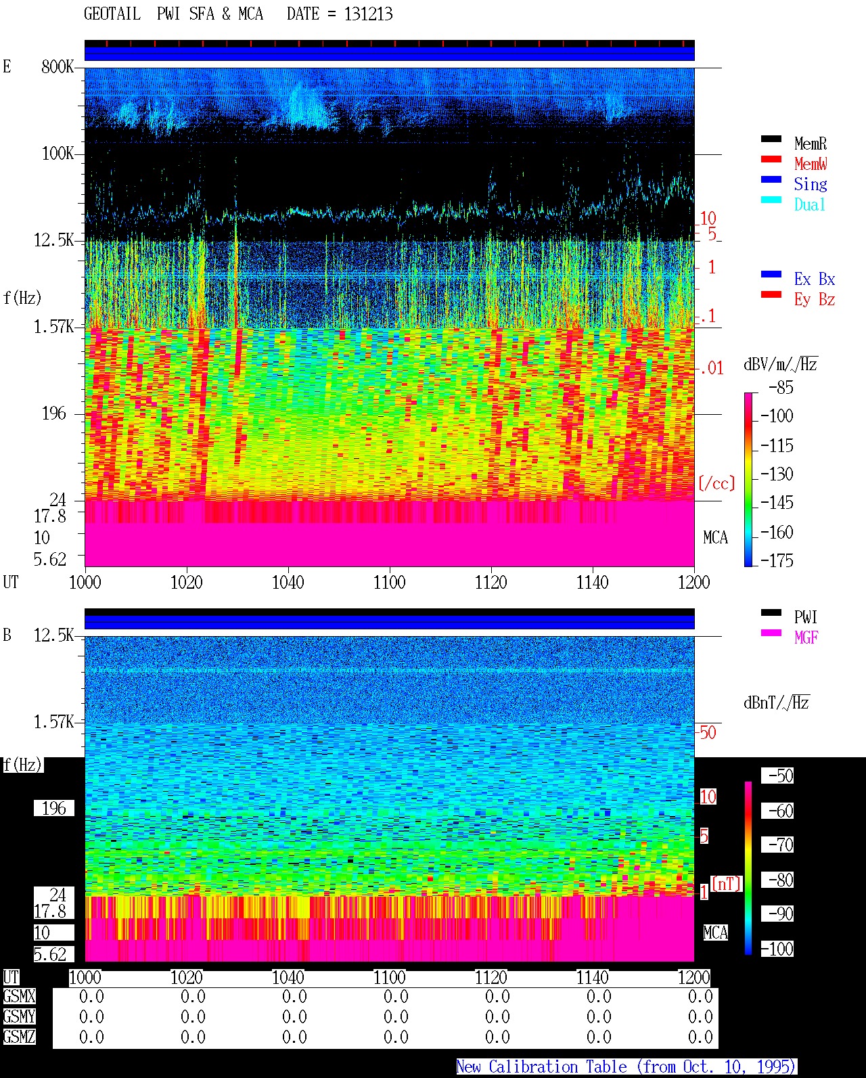This screenshot has width=866, height=1078.
Task: Click the red MemW legend swatch
Action: (x=771, y=160)
